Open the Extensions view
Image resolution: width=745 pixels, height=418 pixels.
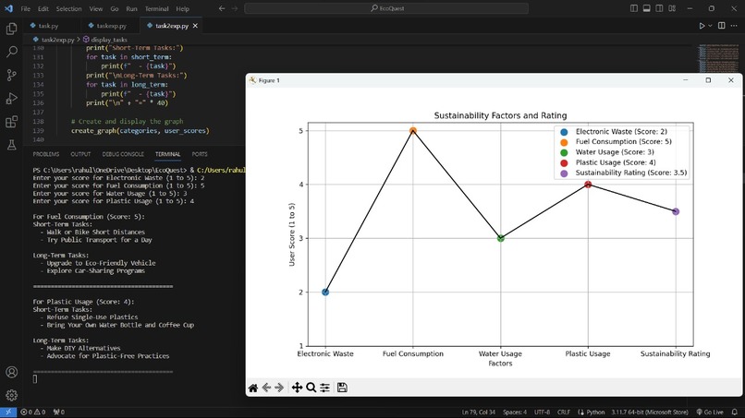point(11,122)
